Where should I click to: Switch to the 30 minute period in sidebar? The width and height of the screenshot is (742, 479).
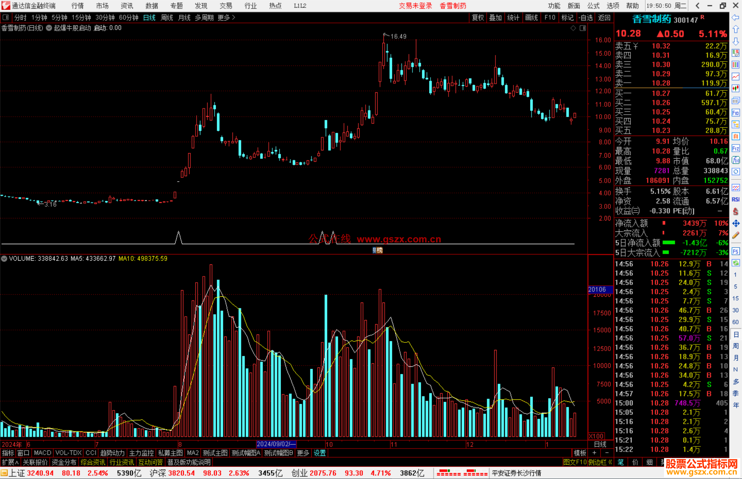coord(735,310)
